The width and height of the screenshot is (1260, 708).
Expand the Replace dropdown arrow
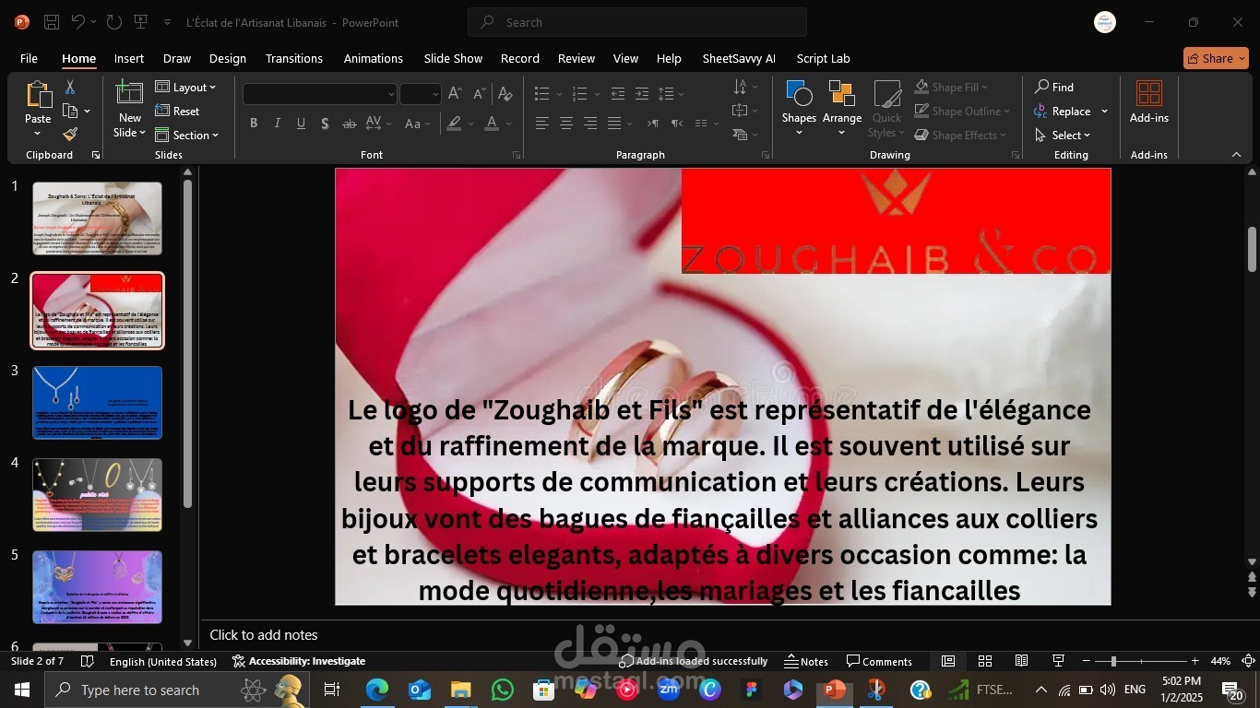[1105, 112]
